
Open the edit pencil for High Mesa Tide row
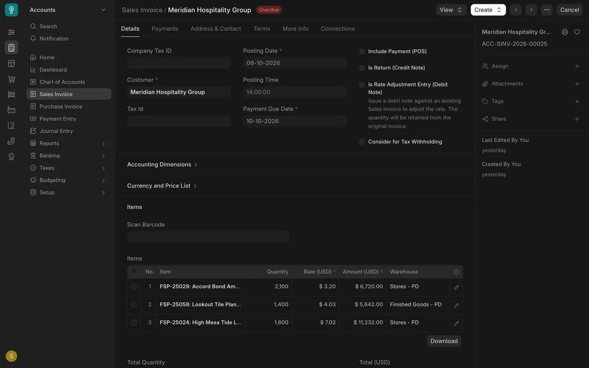(456, 323)
